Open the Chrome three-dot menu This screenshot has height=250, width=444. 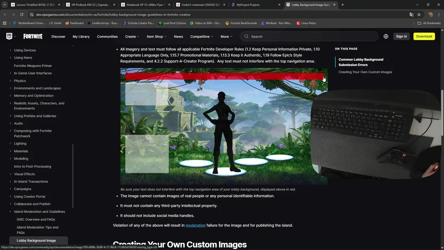click(439, 15)
